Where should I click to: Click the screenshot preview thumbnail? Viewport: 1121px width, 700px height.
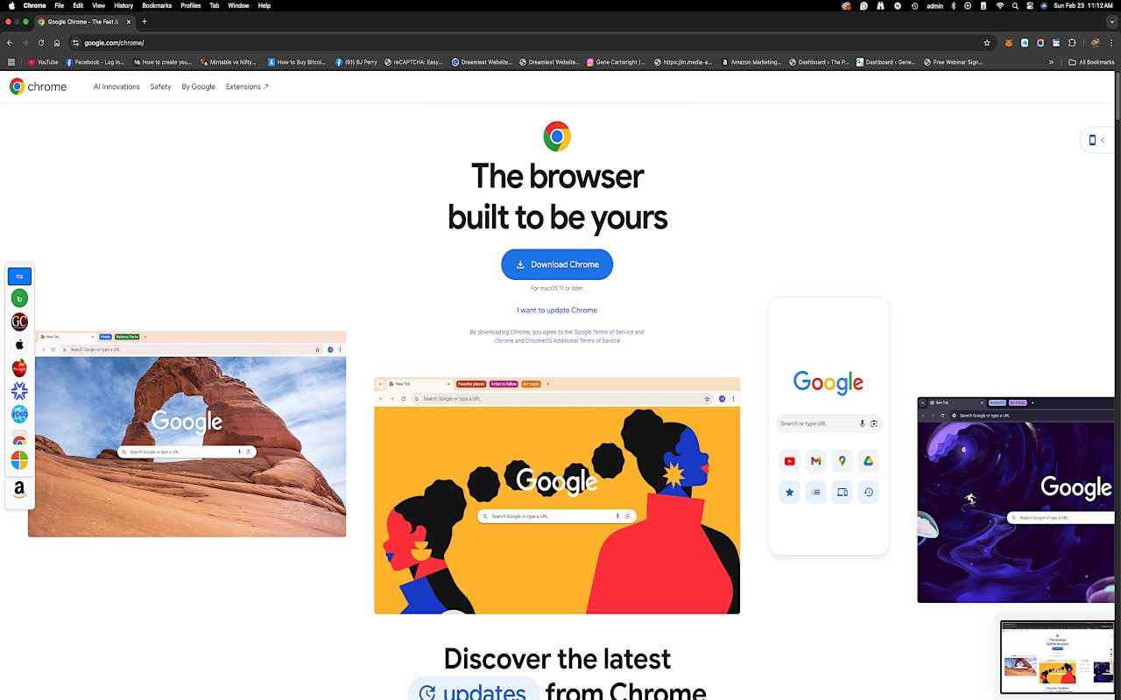click(x=1057, y=657)
